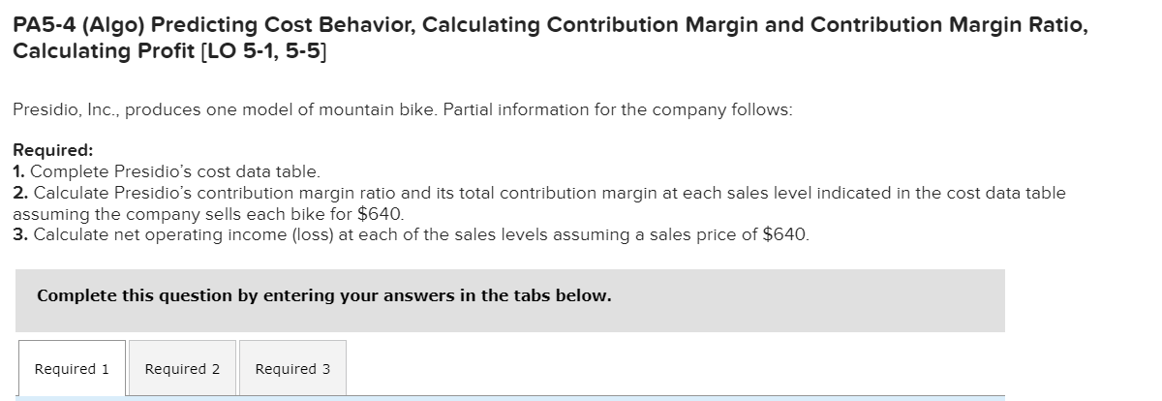Click the bold number 3. in requirements
Image resolution: width=1162 pixels, height=401 pixels.
20,234
